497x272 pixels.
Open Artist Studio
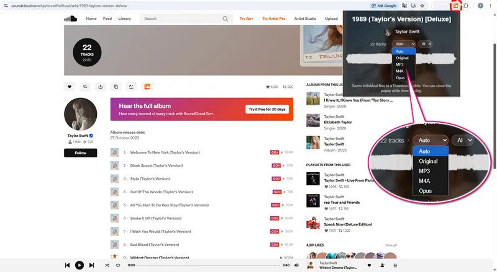pyautogui.click(x=305, y=19)
